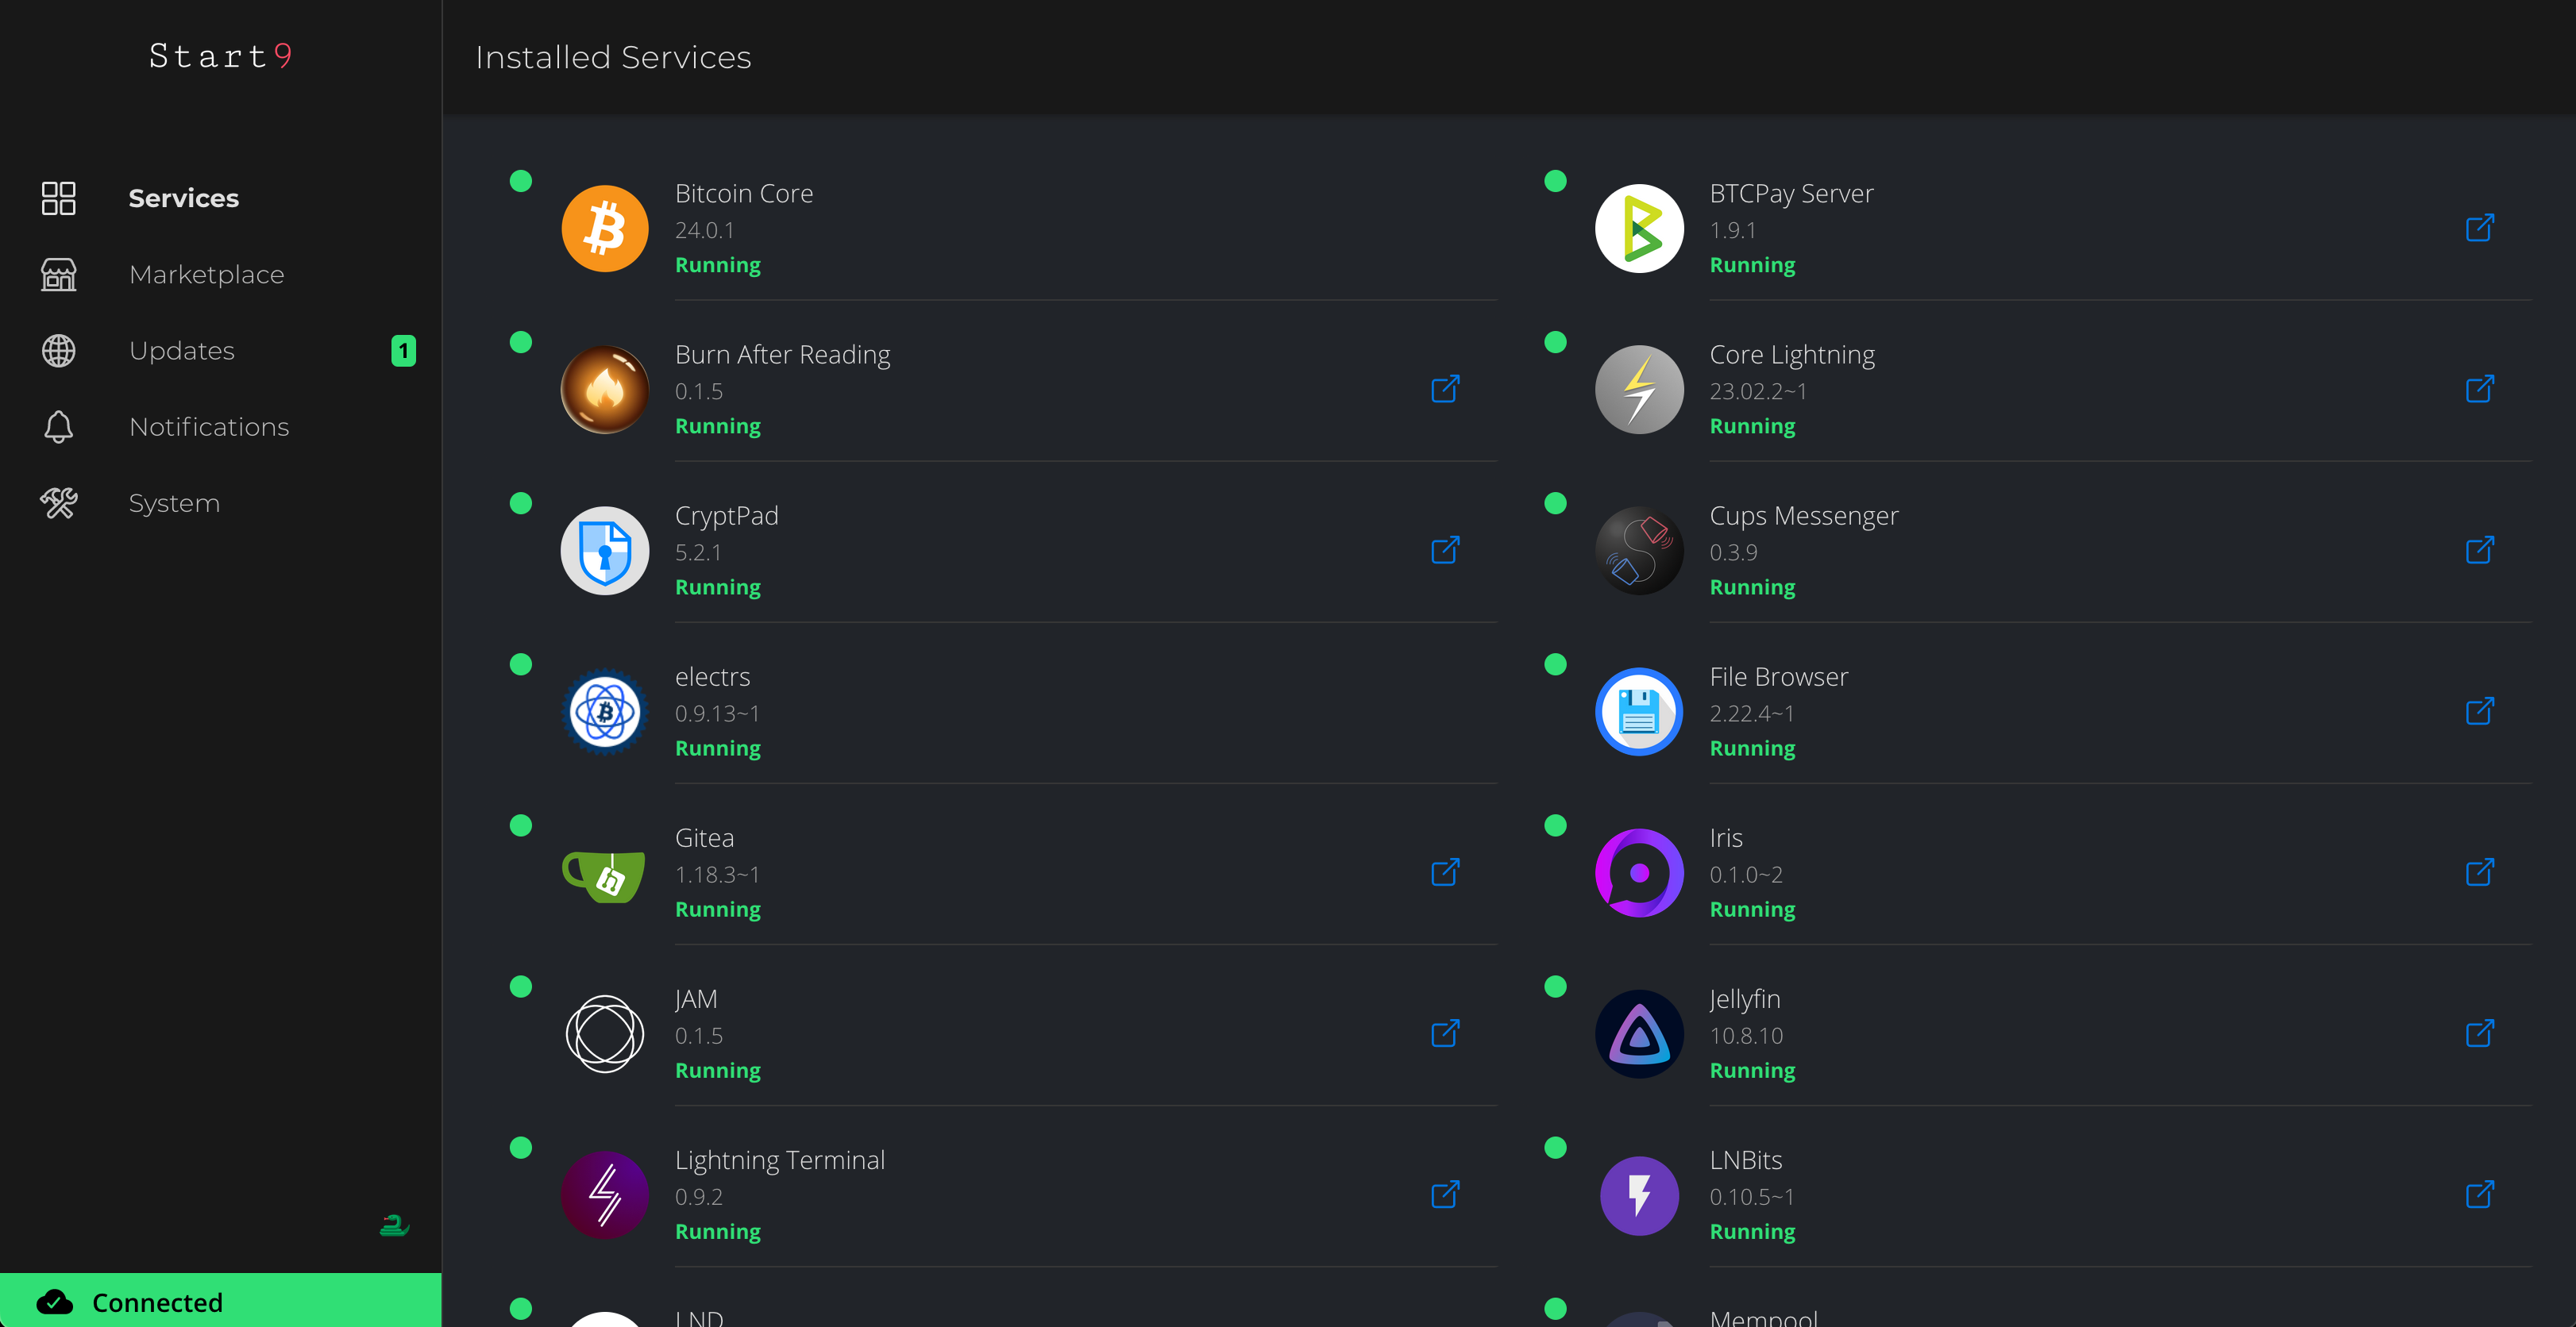This screenshot has width=2576, height=1327.
Task: Click the green snake icon in sidebar
Action: click(x=394, y=1225)
